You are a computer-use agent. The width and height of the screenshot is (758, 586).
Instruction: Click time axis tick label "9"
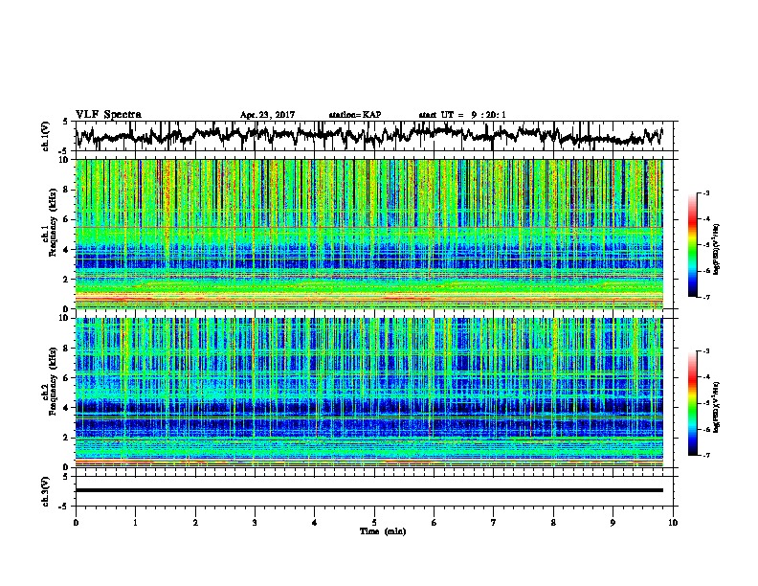click(x=613, y=523)
